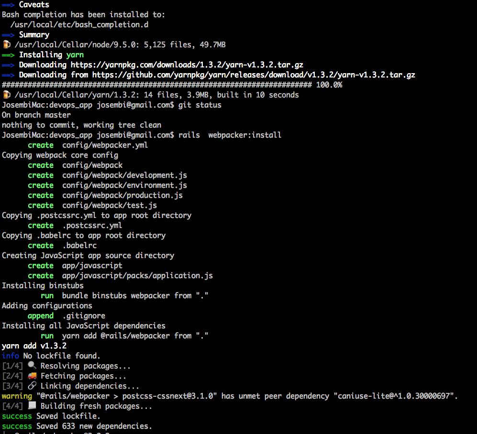Click the hash progress bar at 100.0%
The image size is (477, 434).
157,85
